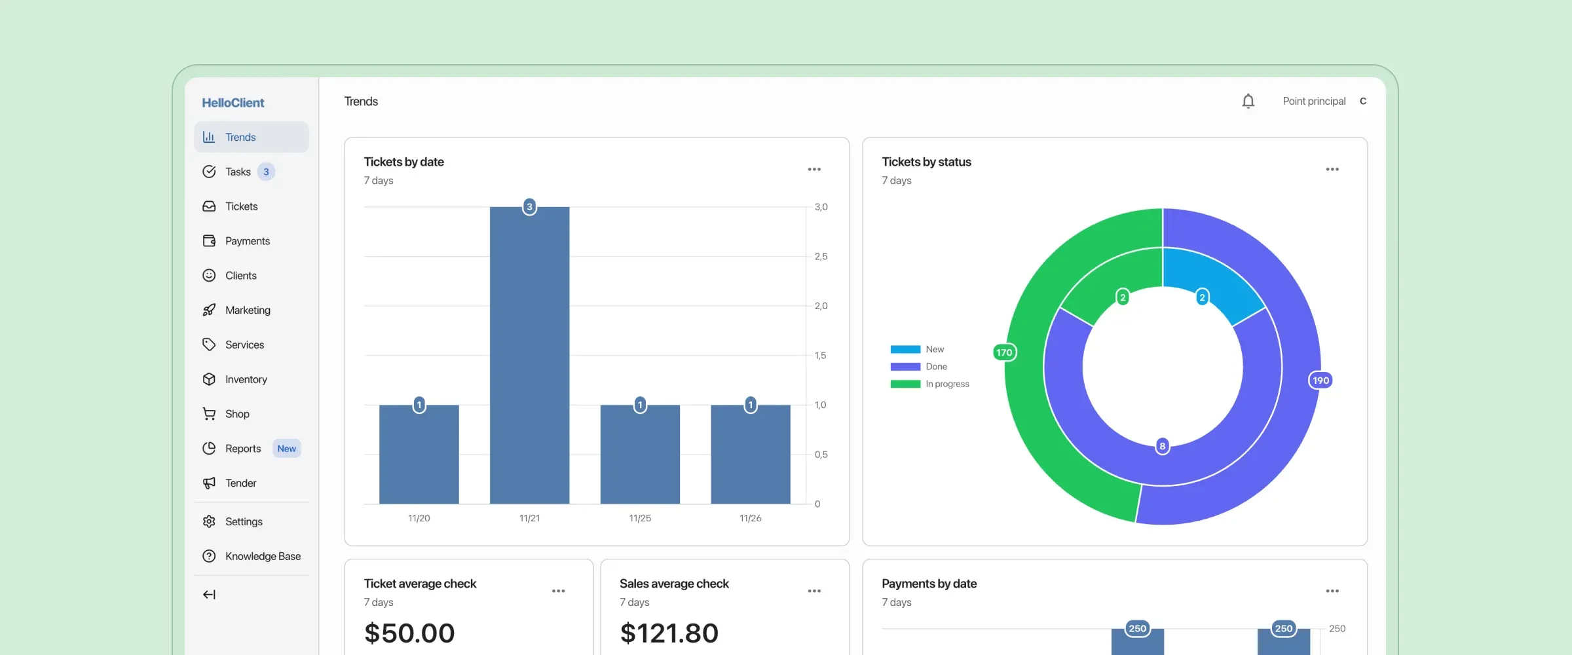Click the Tender megaphone icon
Viewport: 1572px width, 655px height.
pyautogui.click(x=208, y=483)
